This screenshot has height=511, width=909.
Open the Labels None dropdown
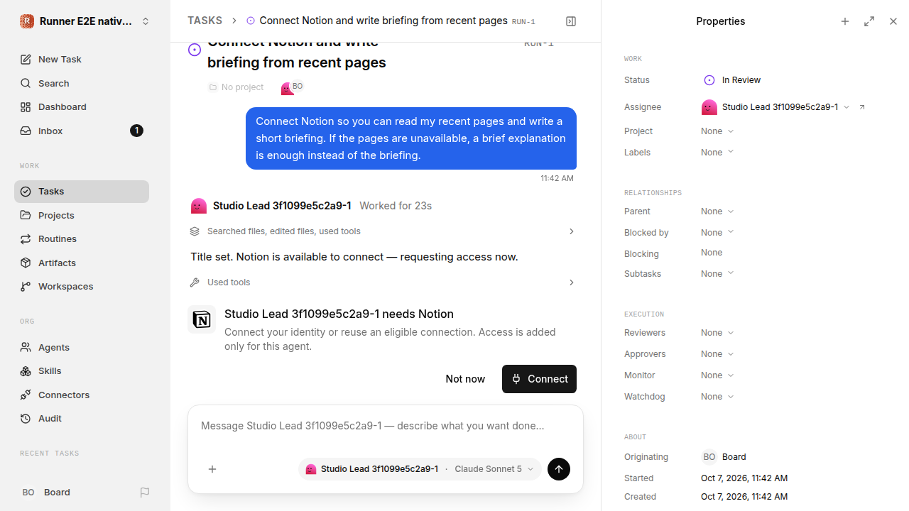click(717, 153)
